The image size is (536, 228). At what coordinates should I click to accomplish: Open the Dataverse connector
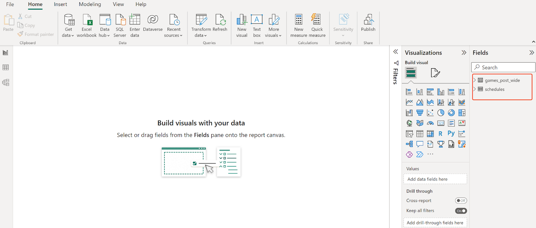(153, 23)
